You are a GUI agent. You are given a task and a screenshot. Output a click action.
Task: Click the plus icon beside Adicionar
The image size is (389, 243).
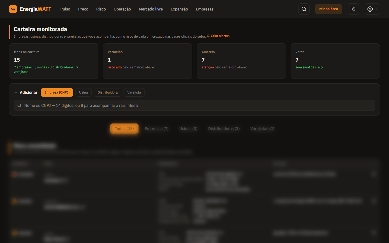click(16, 92)
